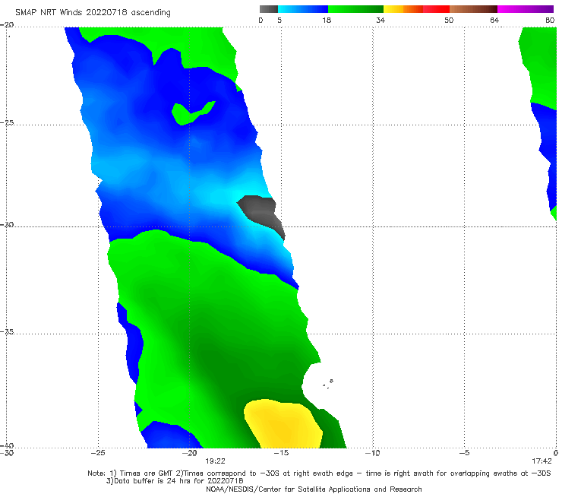Click the swath time label '17:42'
This screenshot has width=562, height=494.
pyautogui.click(x=541, y=461)
